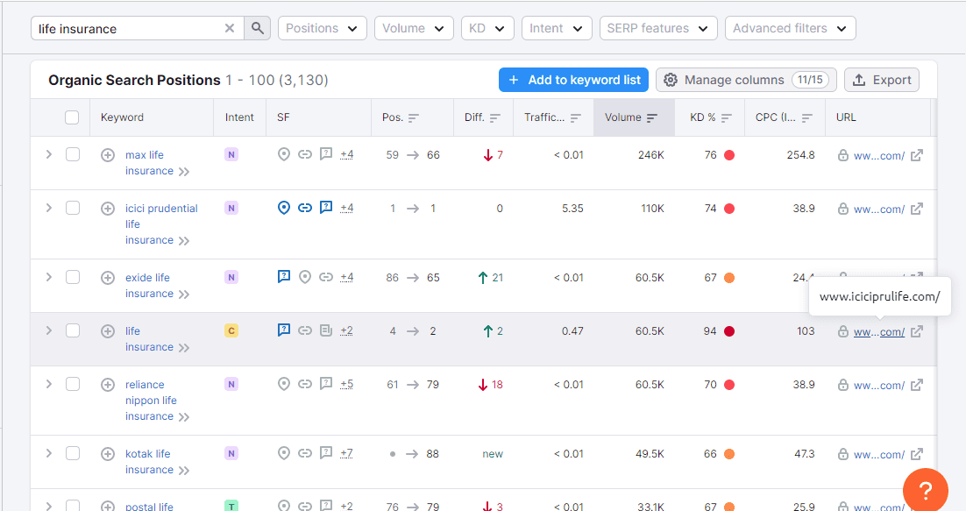Add icici prudential life insurance keyword via plus icon

tap(108, 209)
